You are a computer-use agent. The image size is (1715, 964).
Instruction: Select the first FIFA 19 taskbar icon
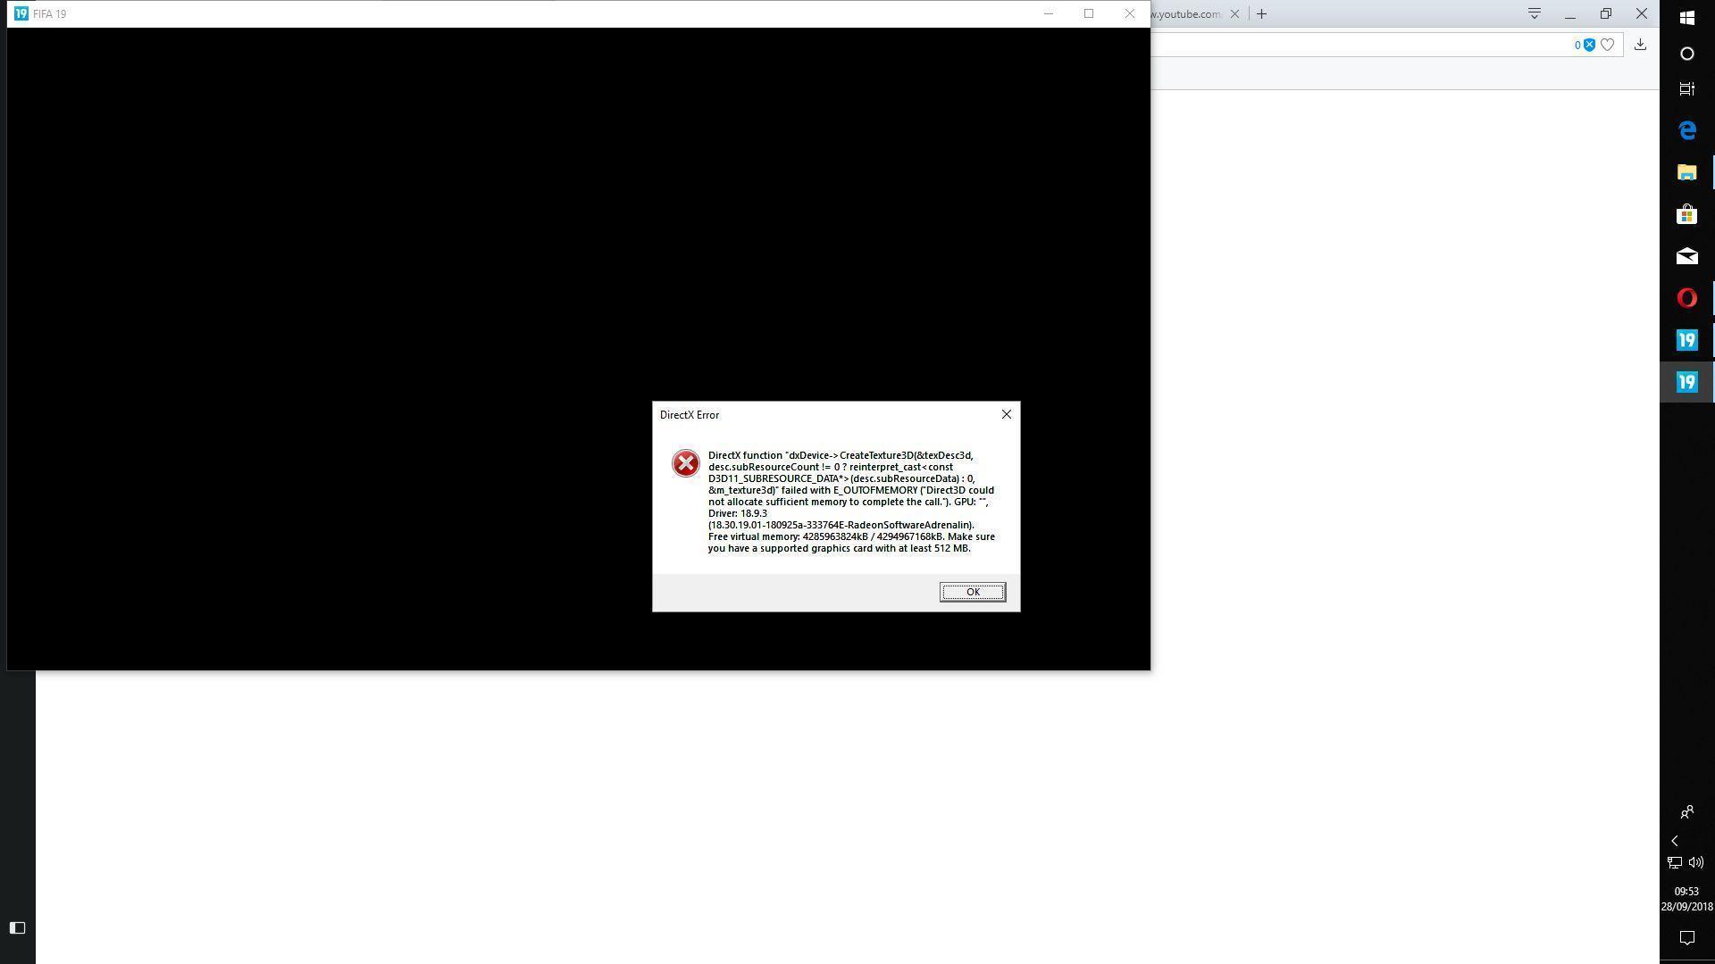pos(1686,340)
